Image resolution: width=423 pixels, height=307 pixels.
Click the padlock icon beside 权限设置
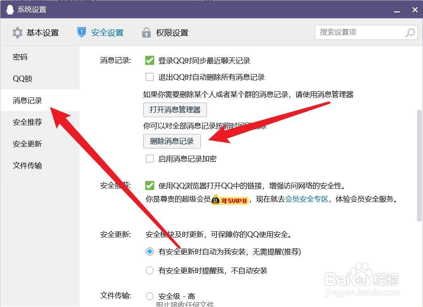(x=146, y=32)
